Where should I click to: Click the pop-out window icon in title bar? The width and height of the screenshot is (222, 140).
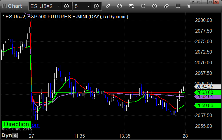tap(199, 2)
